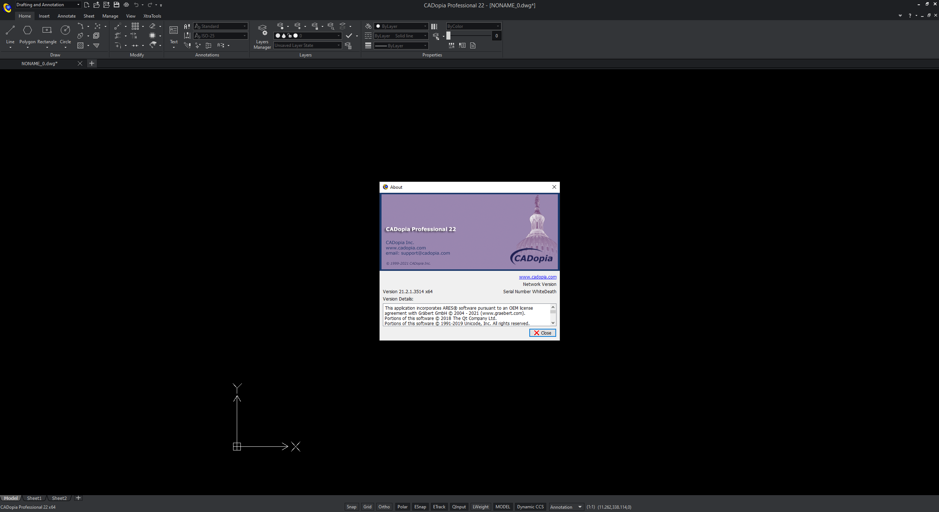
Task: Click the transparency slider handle
Action: [x=448, y=36]
